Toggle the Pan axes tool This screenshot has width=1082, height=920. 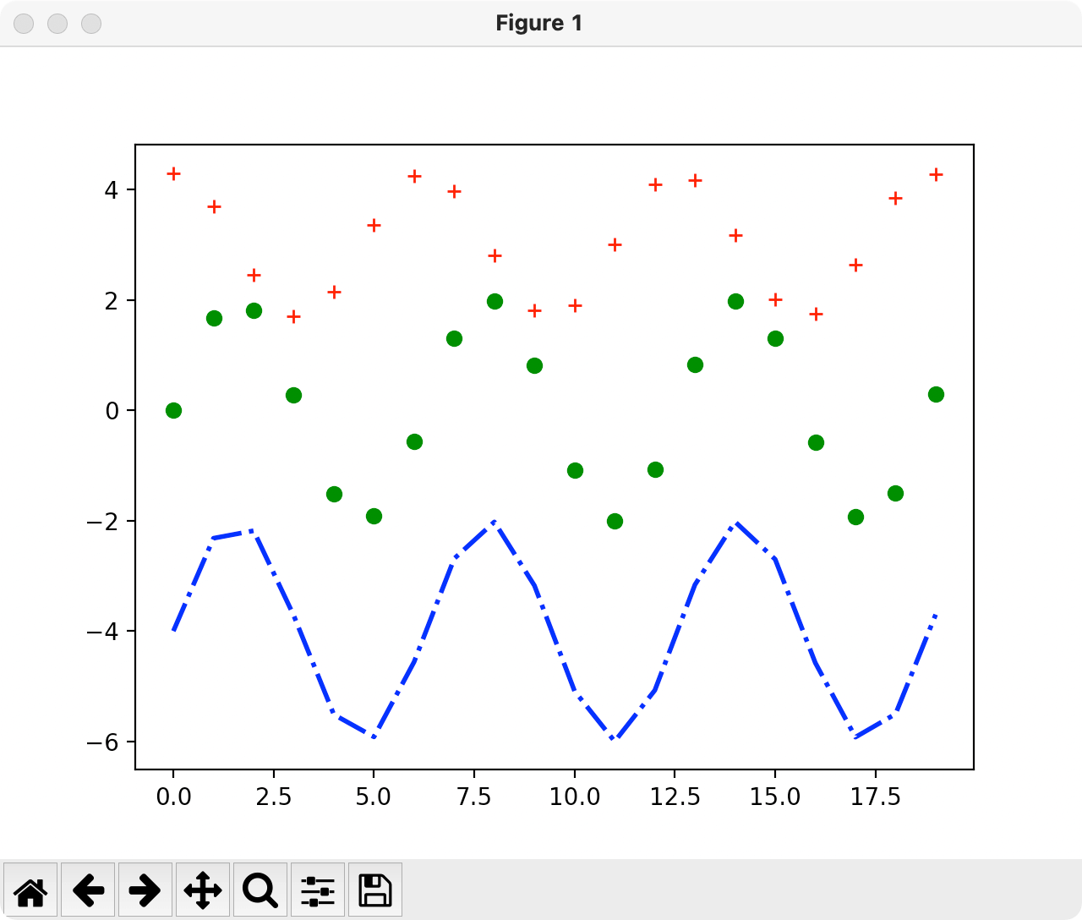(203, 890)
